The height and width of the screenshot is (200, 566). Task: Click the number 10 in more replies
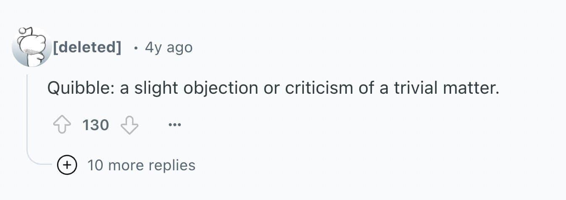click(95, 165)
